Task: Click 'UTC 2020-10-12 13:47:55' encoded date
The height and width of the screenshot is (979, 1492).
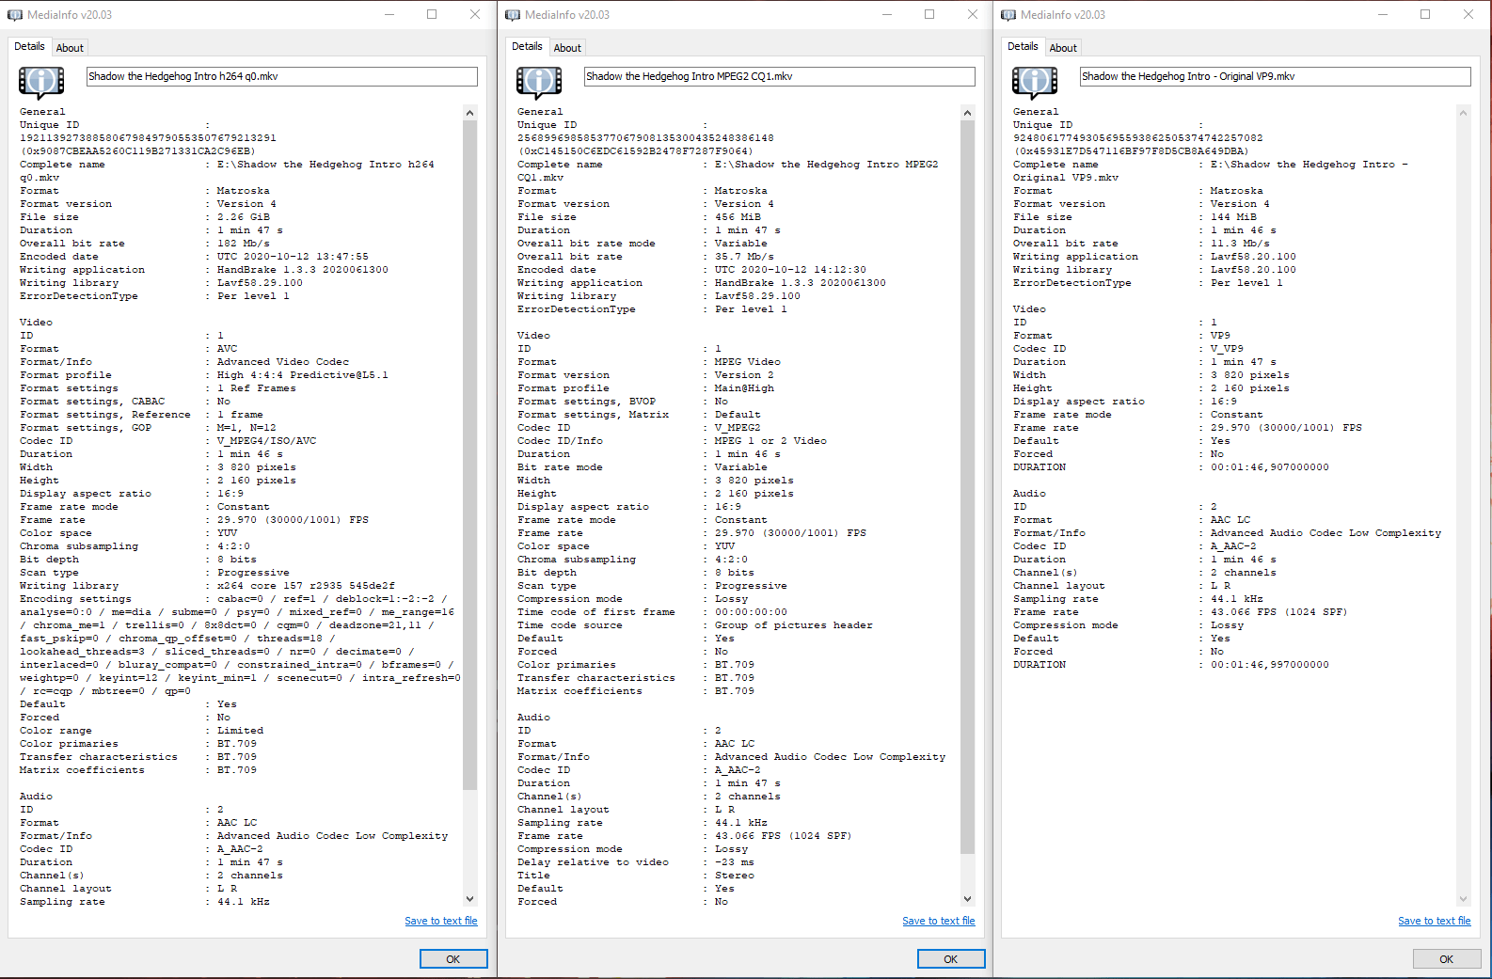Action: (x=293, y=257)
